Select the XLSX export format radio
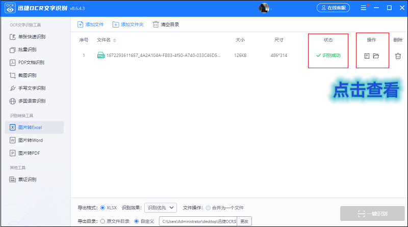 pos(103,208)
